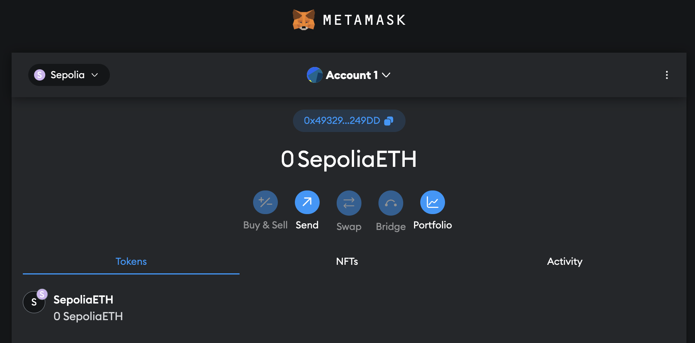Copy address using the copy icon
Image resolution: width=695 pixels, height=343 pixels.
click(389, 121)
